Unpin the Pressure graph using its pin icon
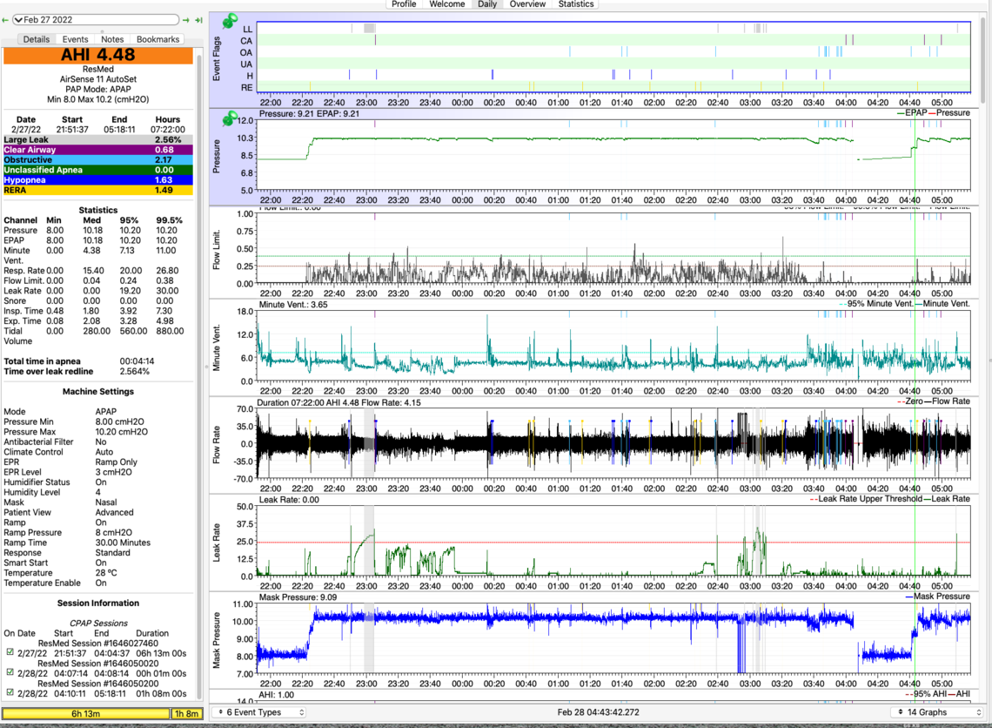992x728 pixels. [x=230, y=118]
